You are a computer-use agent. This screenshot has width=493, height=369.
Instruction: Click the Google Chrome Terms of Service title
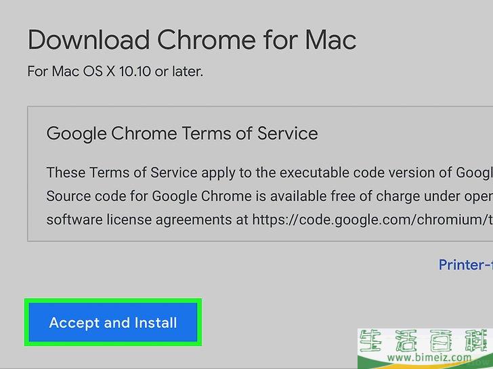coord(182,133)
